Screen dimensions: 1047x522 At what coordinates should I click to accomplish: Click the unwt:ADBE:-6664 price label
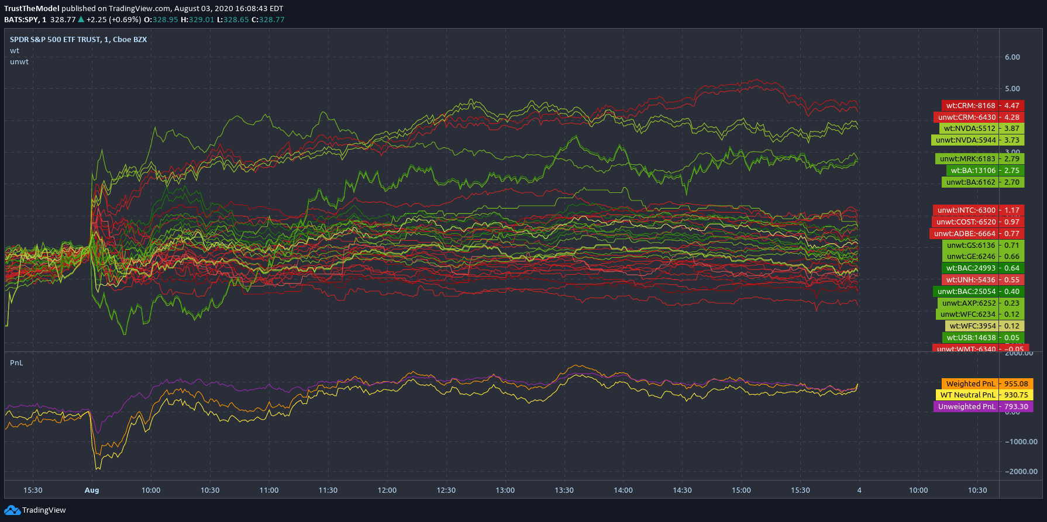click(x=977, y=234)
